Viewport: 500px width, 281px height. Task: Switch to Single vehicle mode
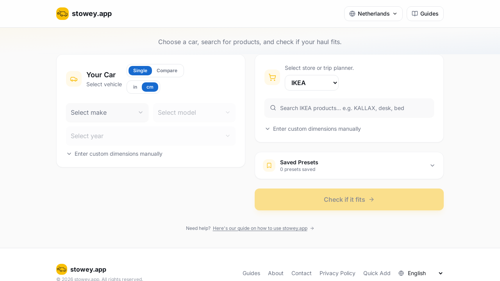[x=140, y=71]
